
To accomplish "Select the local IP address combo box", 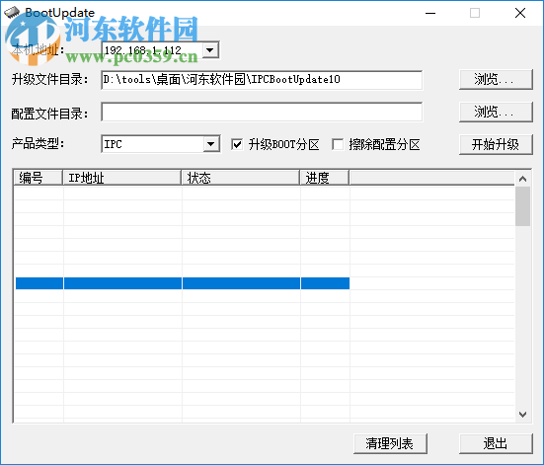I will pos(160,50).
